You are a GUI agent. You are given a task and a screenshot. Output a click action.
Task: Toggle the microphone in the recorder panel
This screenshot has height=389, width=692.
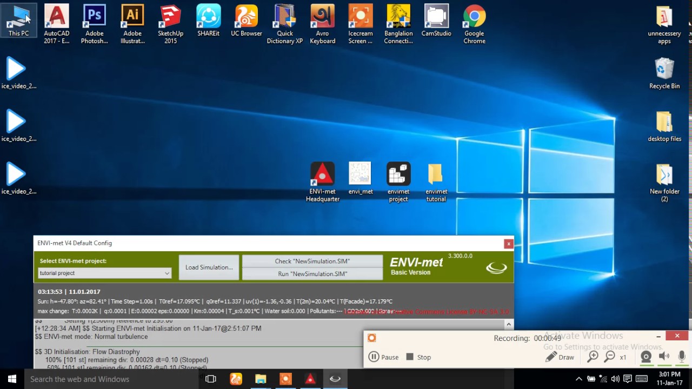[x=682, y=357]
